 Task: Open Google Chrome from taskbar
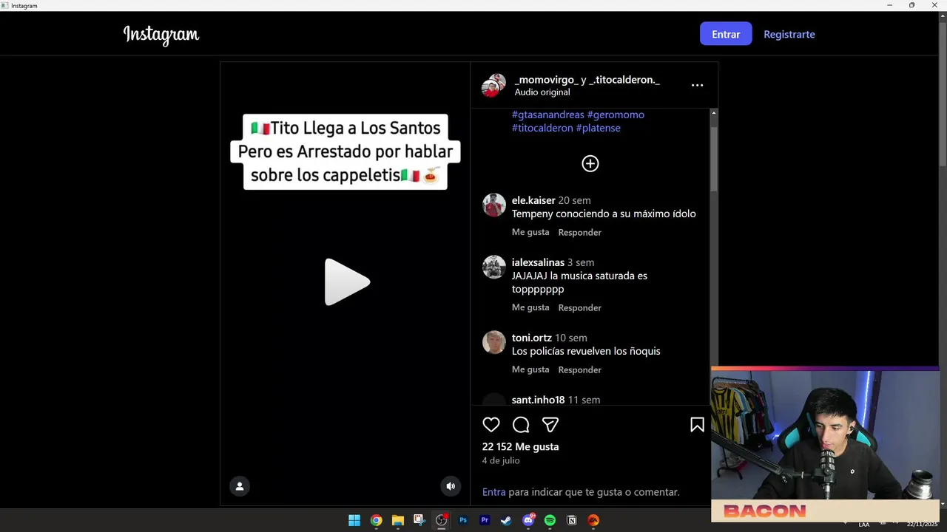[x=376, y=520]
